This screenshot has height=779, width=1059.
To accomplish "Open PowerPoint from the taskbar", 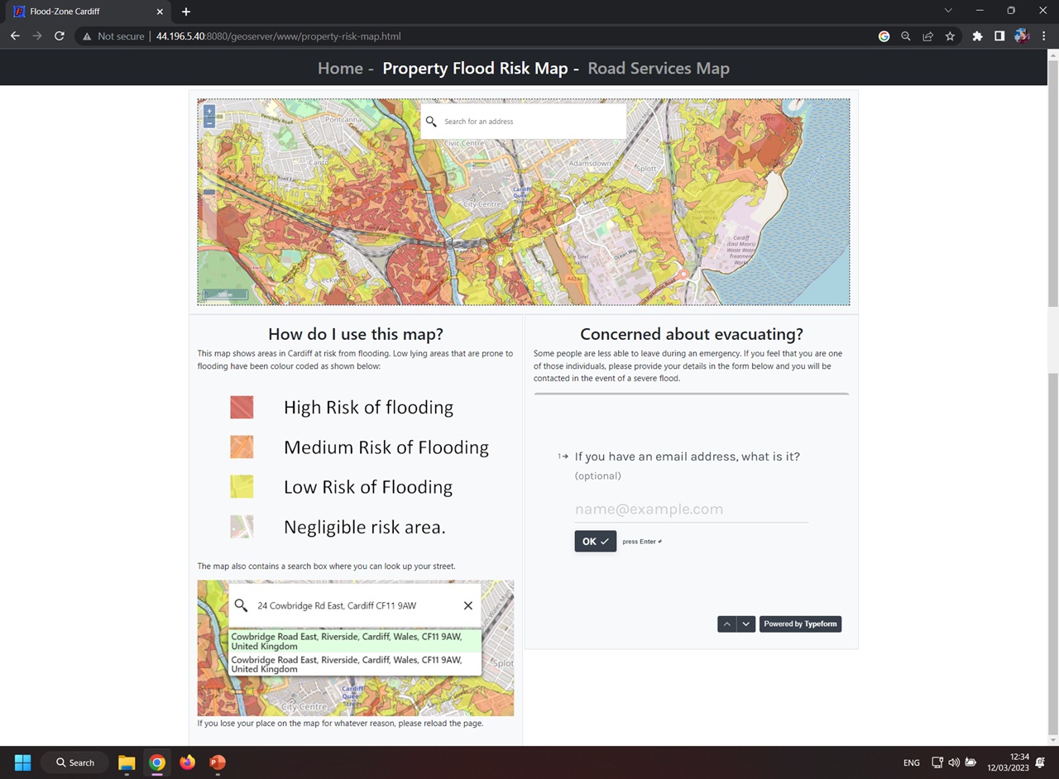I will pos(218,762).
